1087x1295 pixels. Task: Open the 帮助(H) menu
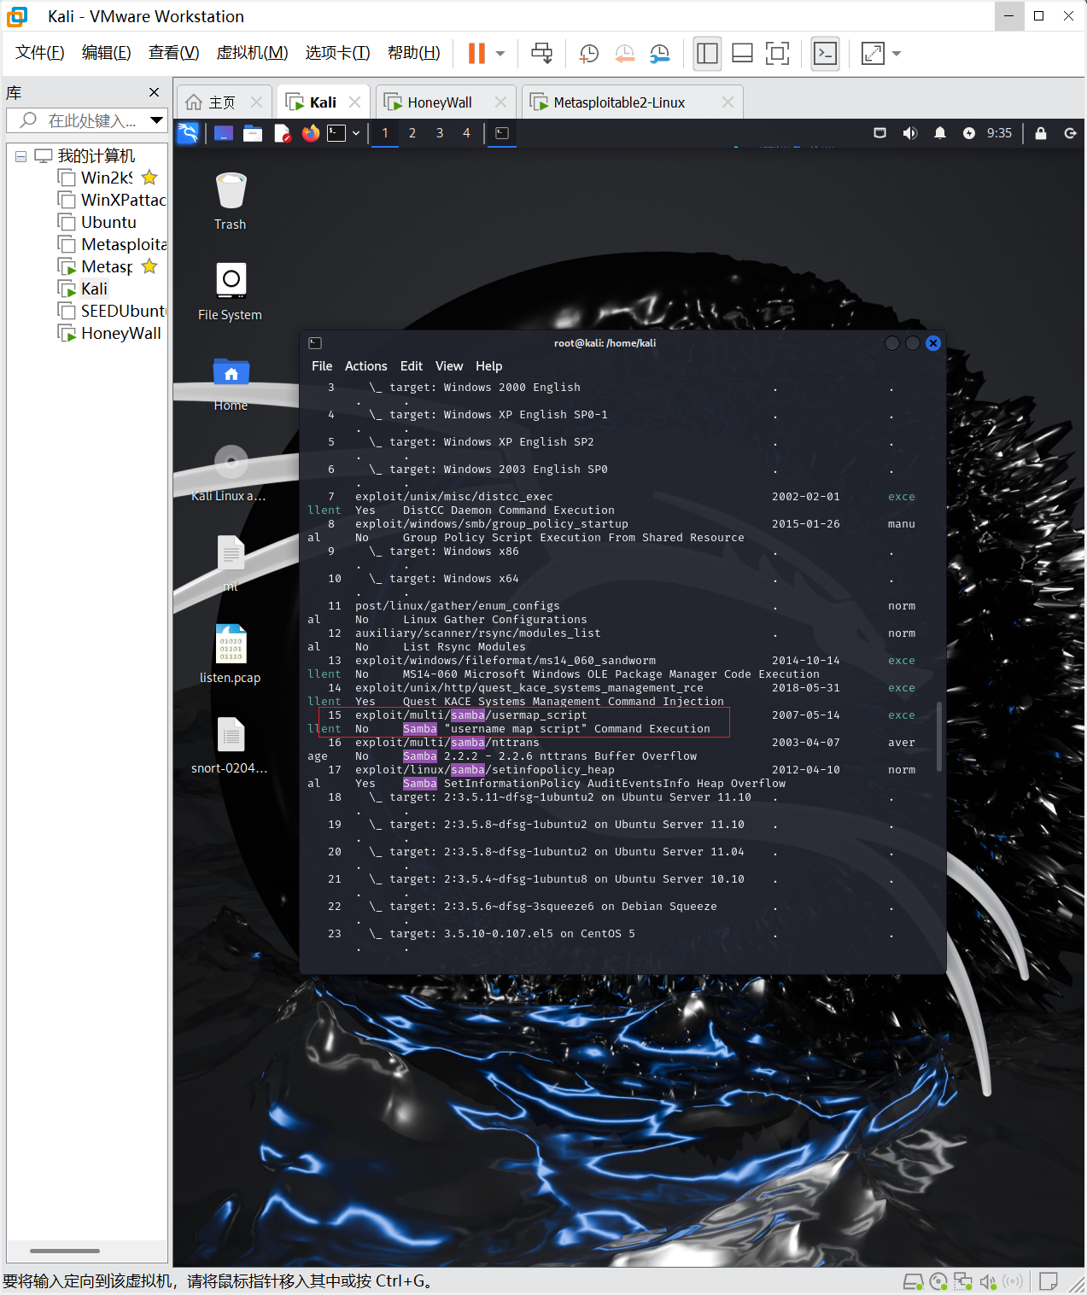pos(414,53)
